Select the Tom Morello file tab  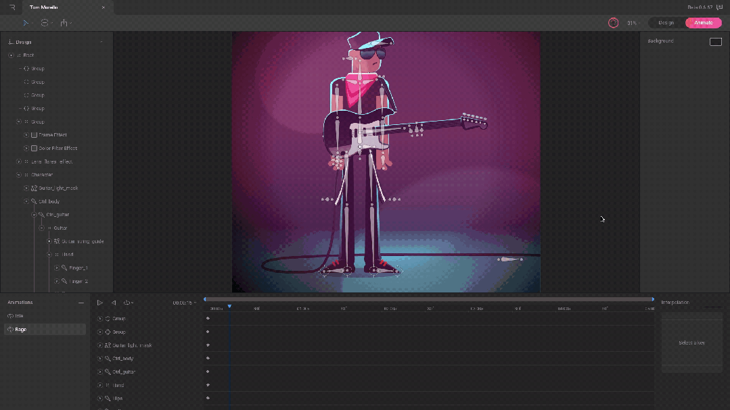click(44, 7)
